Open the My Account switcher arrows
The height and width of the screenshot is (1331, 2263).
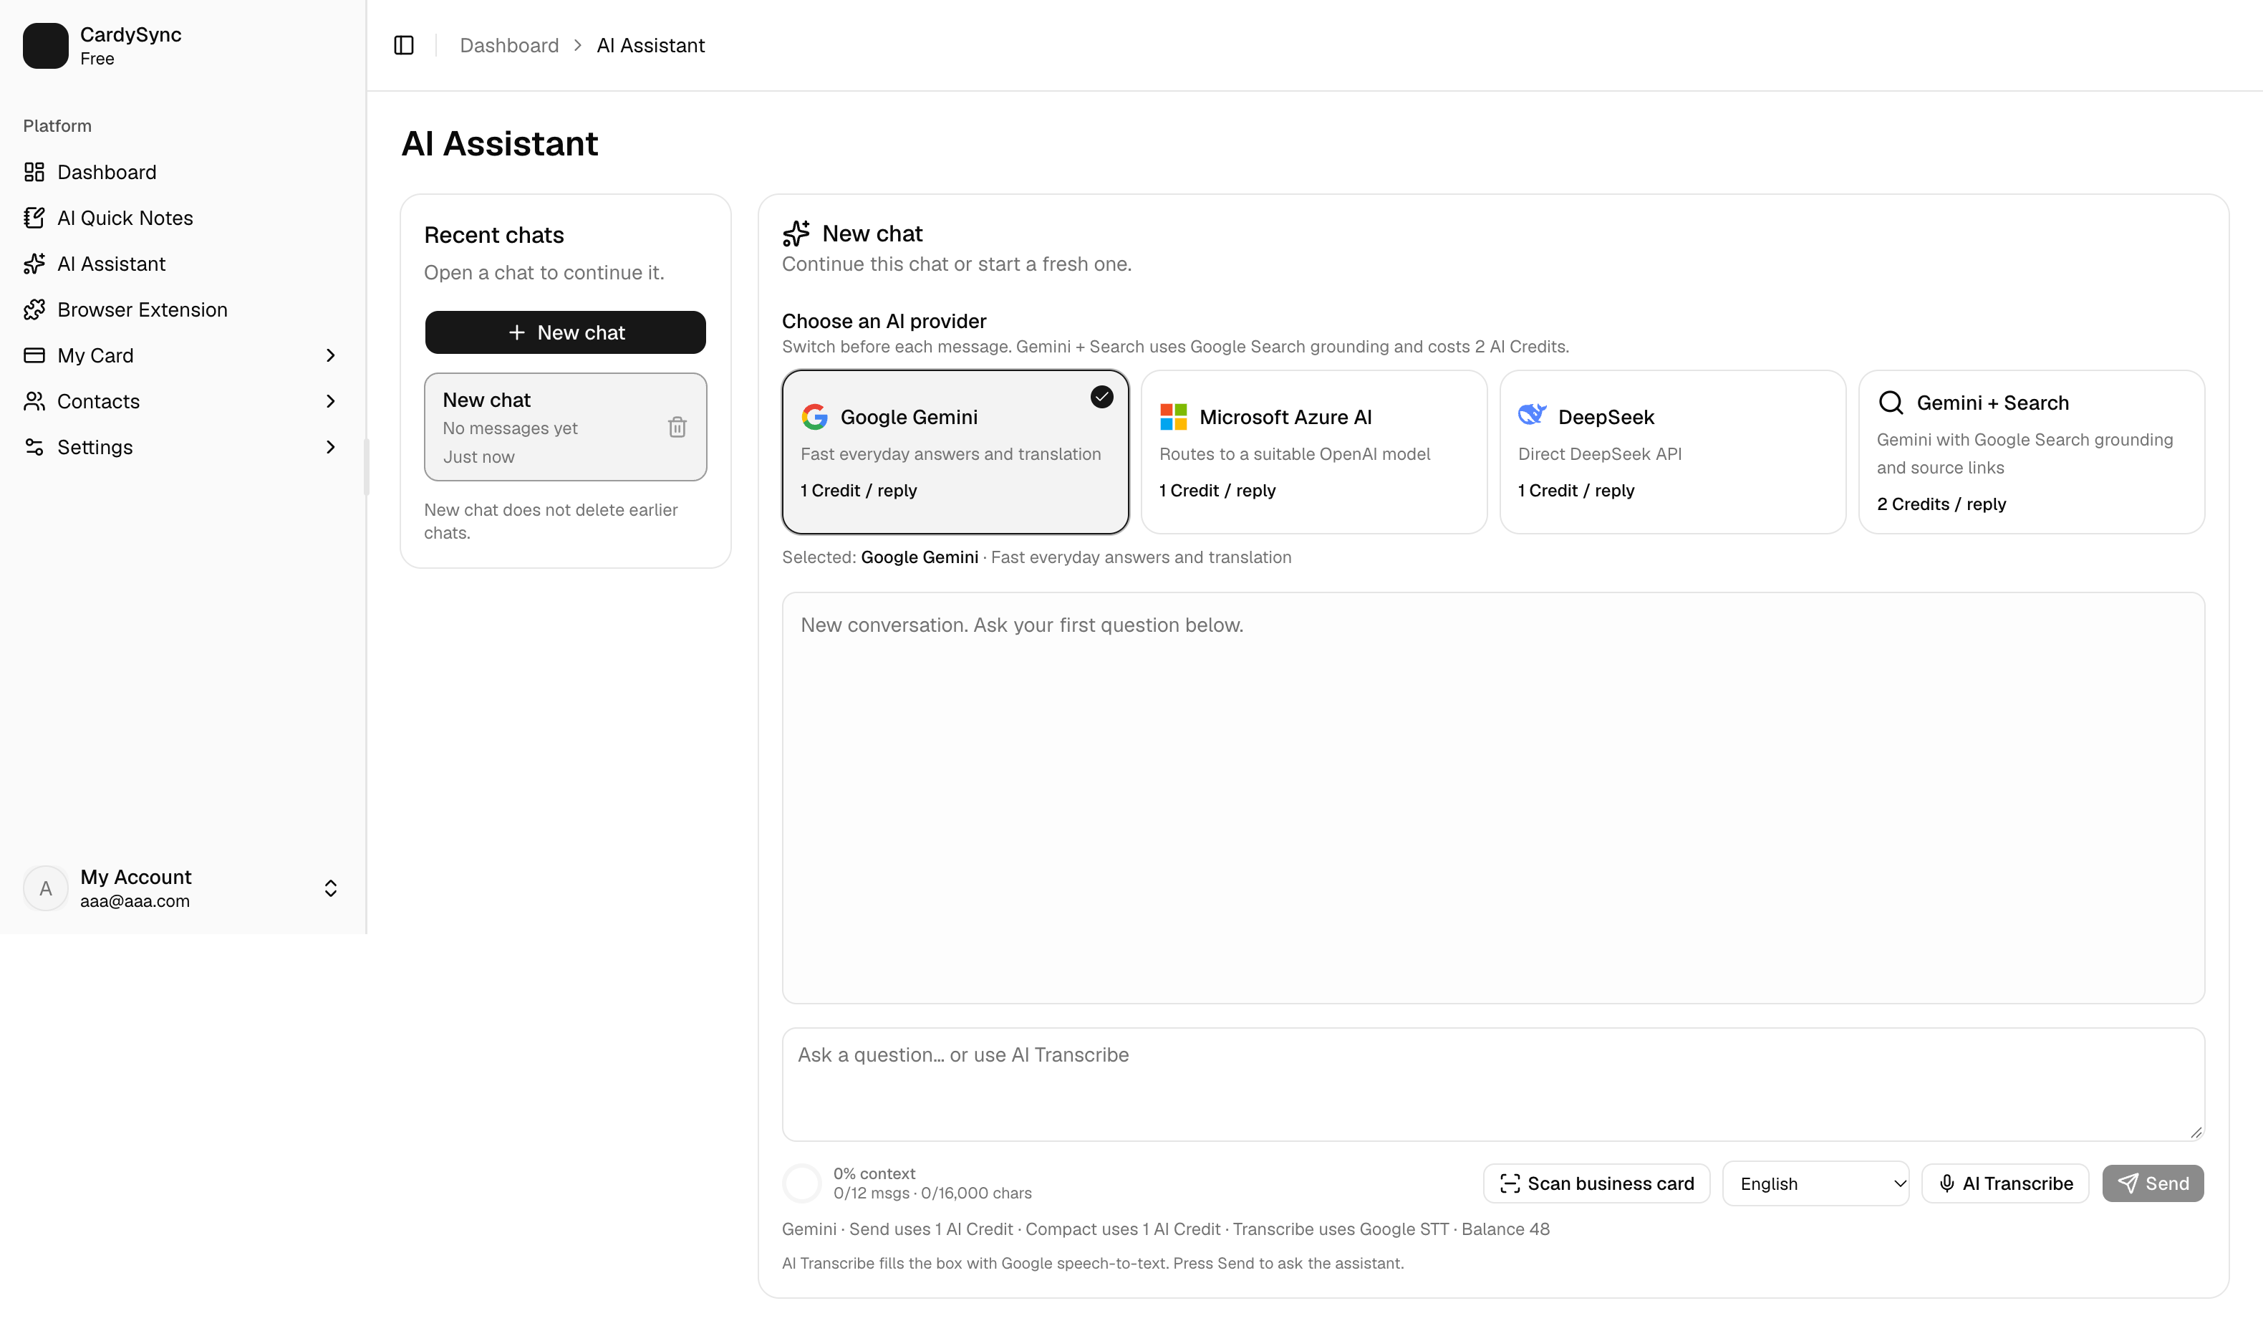pyautogui.click(x=330, y=888)
